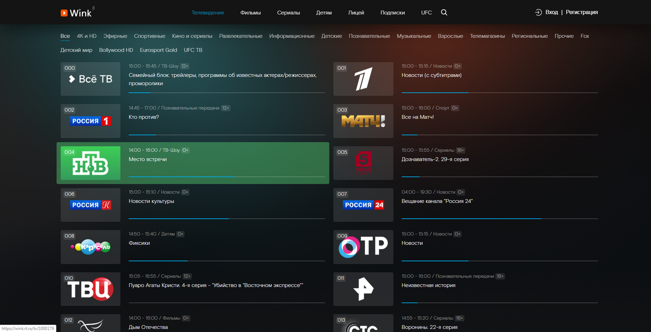Open program Новости культуры
Viewport: 651px width, 332px height.
(x=151, y=201)
